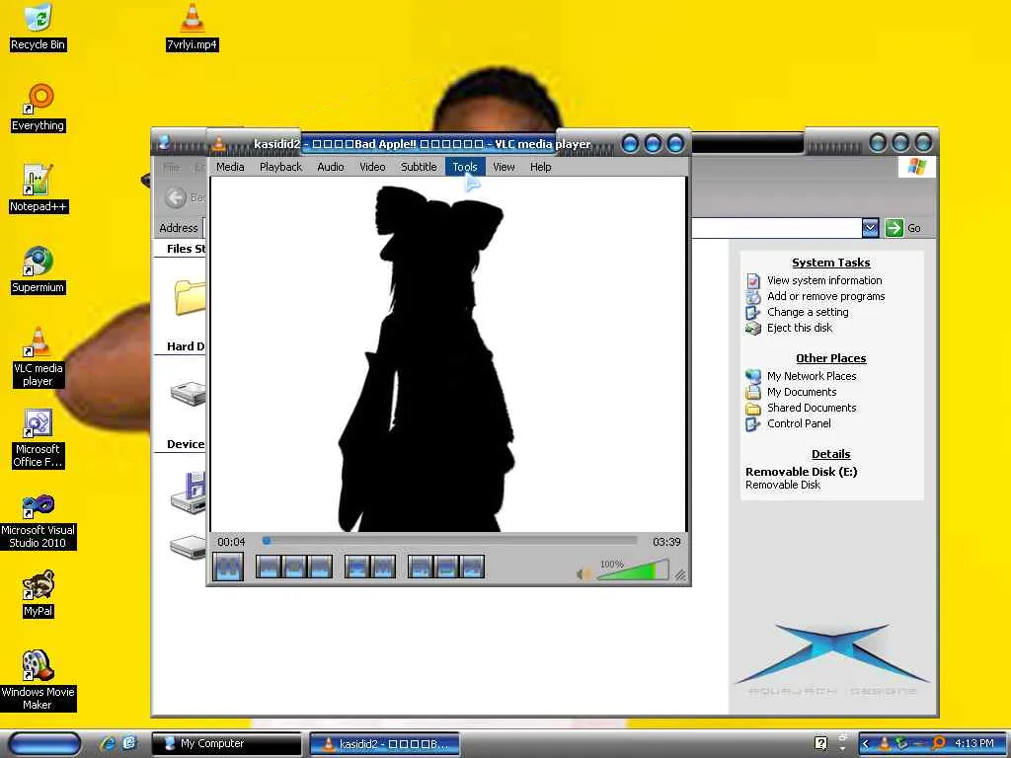Click the Everything search tray icon

(x=939, y=743)
